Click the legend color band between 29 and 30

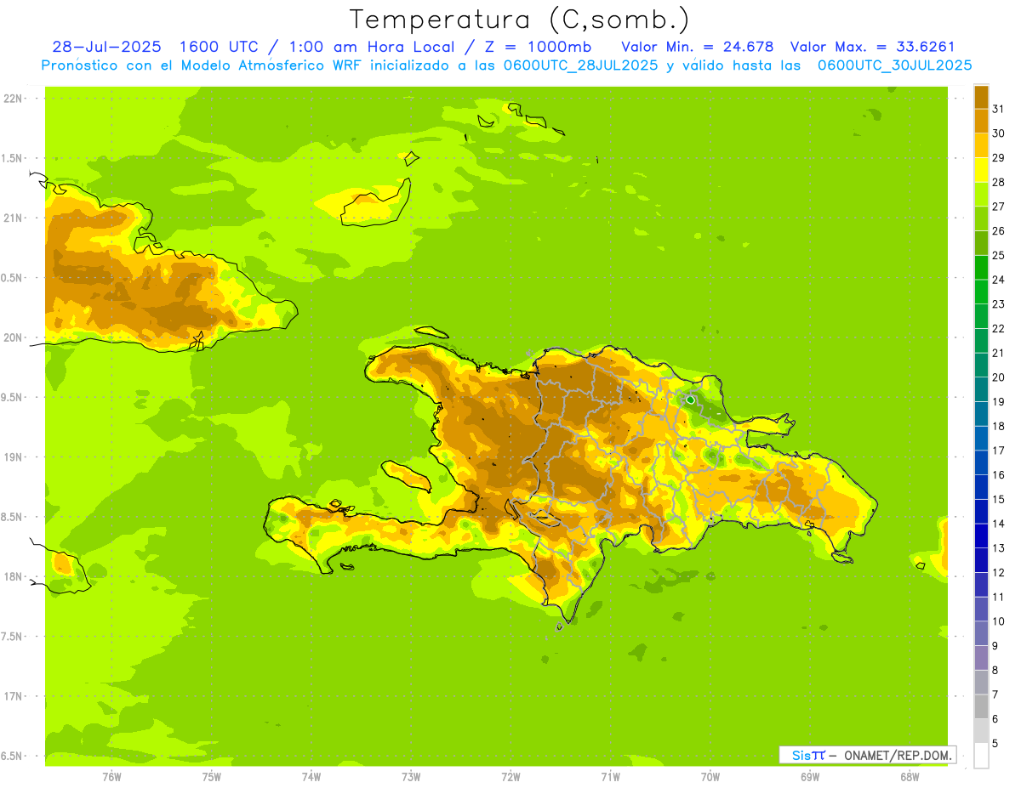click(981, 145)
